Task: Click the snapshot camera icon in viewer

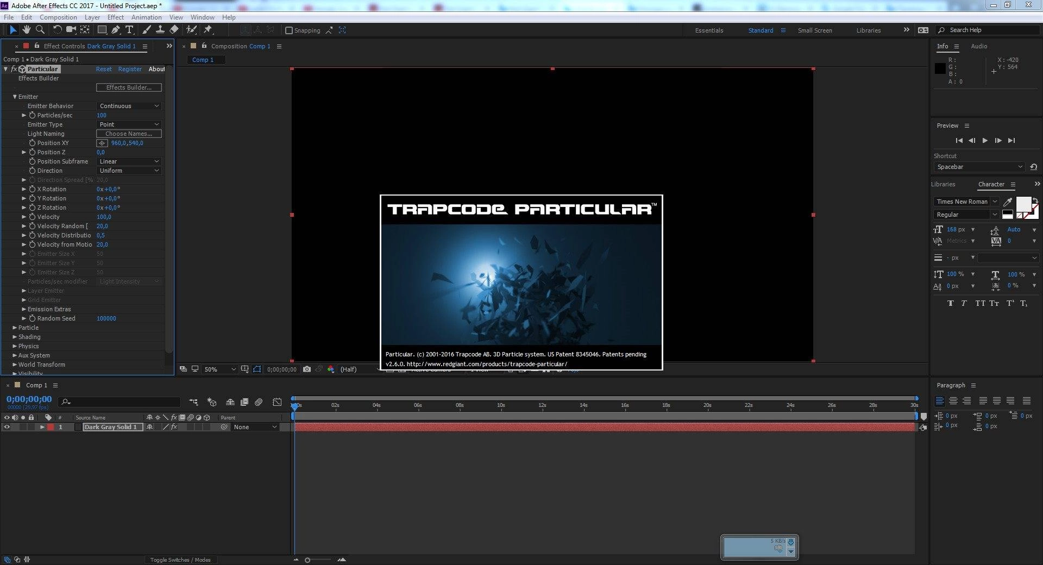Action: click(x=307, y=369)
